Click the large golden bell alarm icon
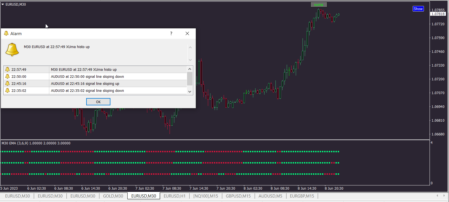 [x=12, y=50]
